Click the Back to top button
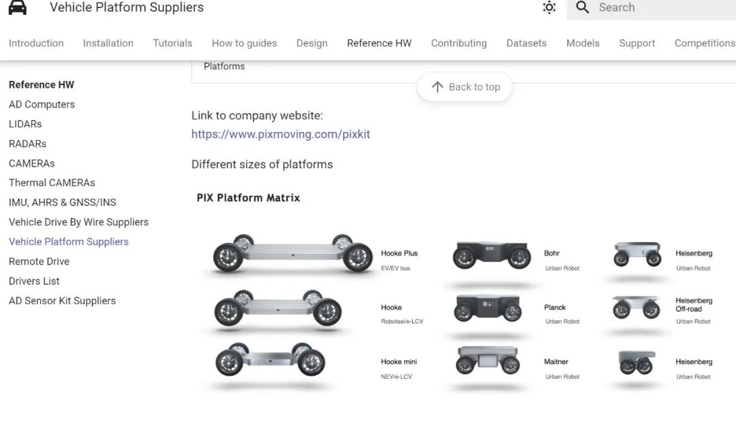 [x=465, y=87]
